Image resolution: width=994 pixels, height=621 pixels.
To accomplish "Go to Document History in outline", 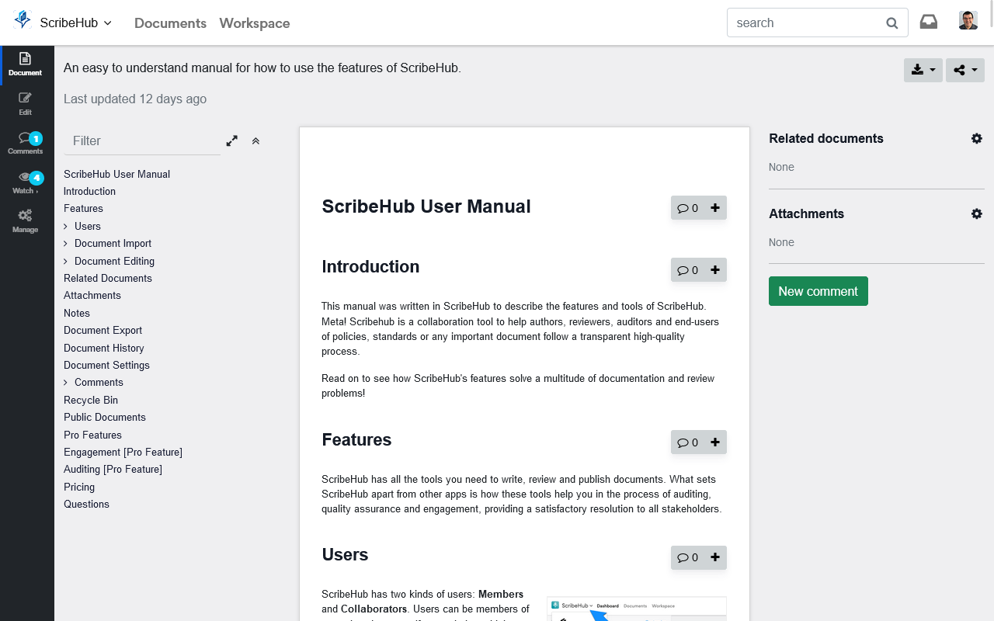I will 104,348.
